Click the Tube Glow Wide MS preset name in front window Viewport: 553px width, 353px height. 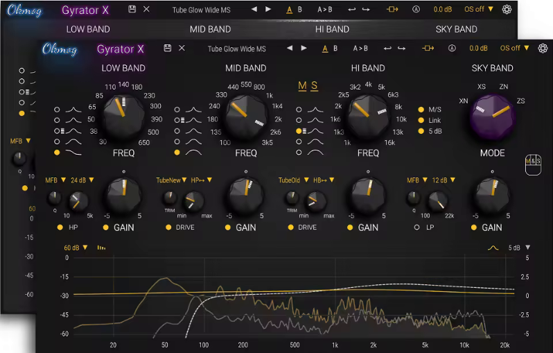click(x=236, y=49)
